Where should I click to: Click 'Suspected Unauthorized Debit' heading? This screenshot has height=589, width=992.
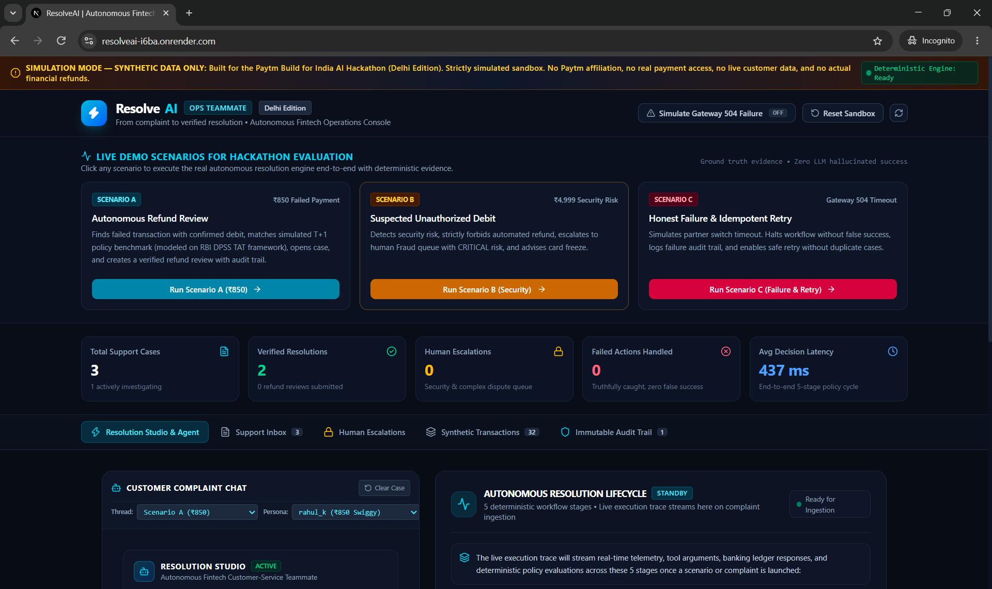433,219
